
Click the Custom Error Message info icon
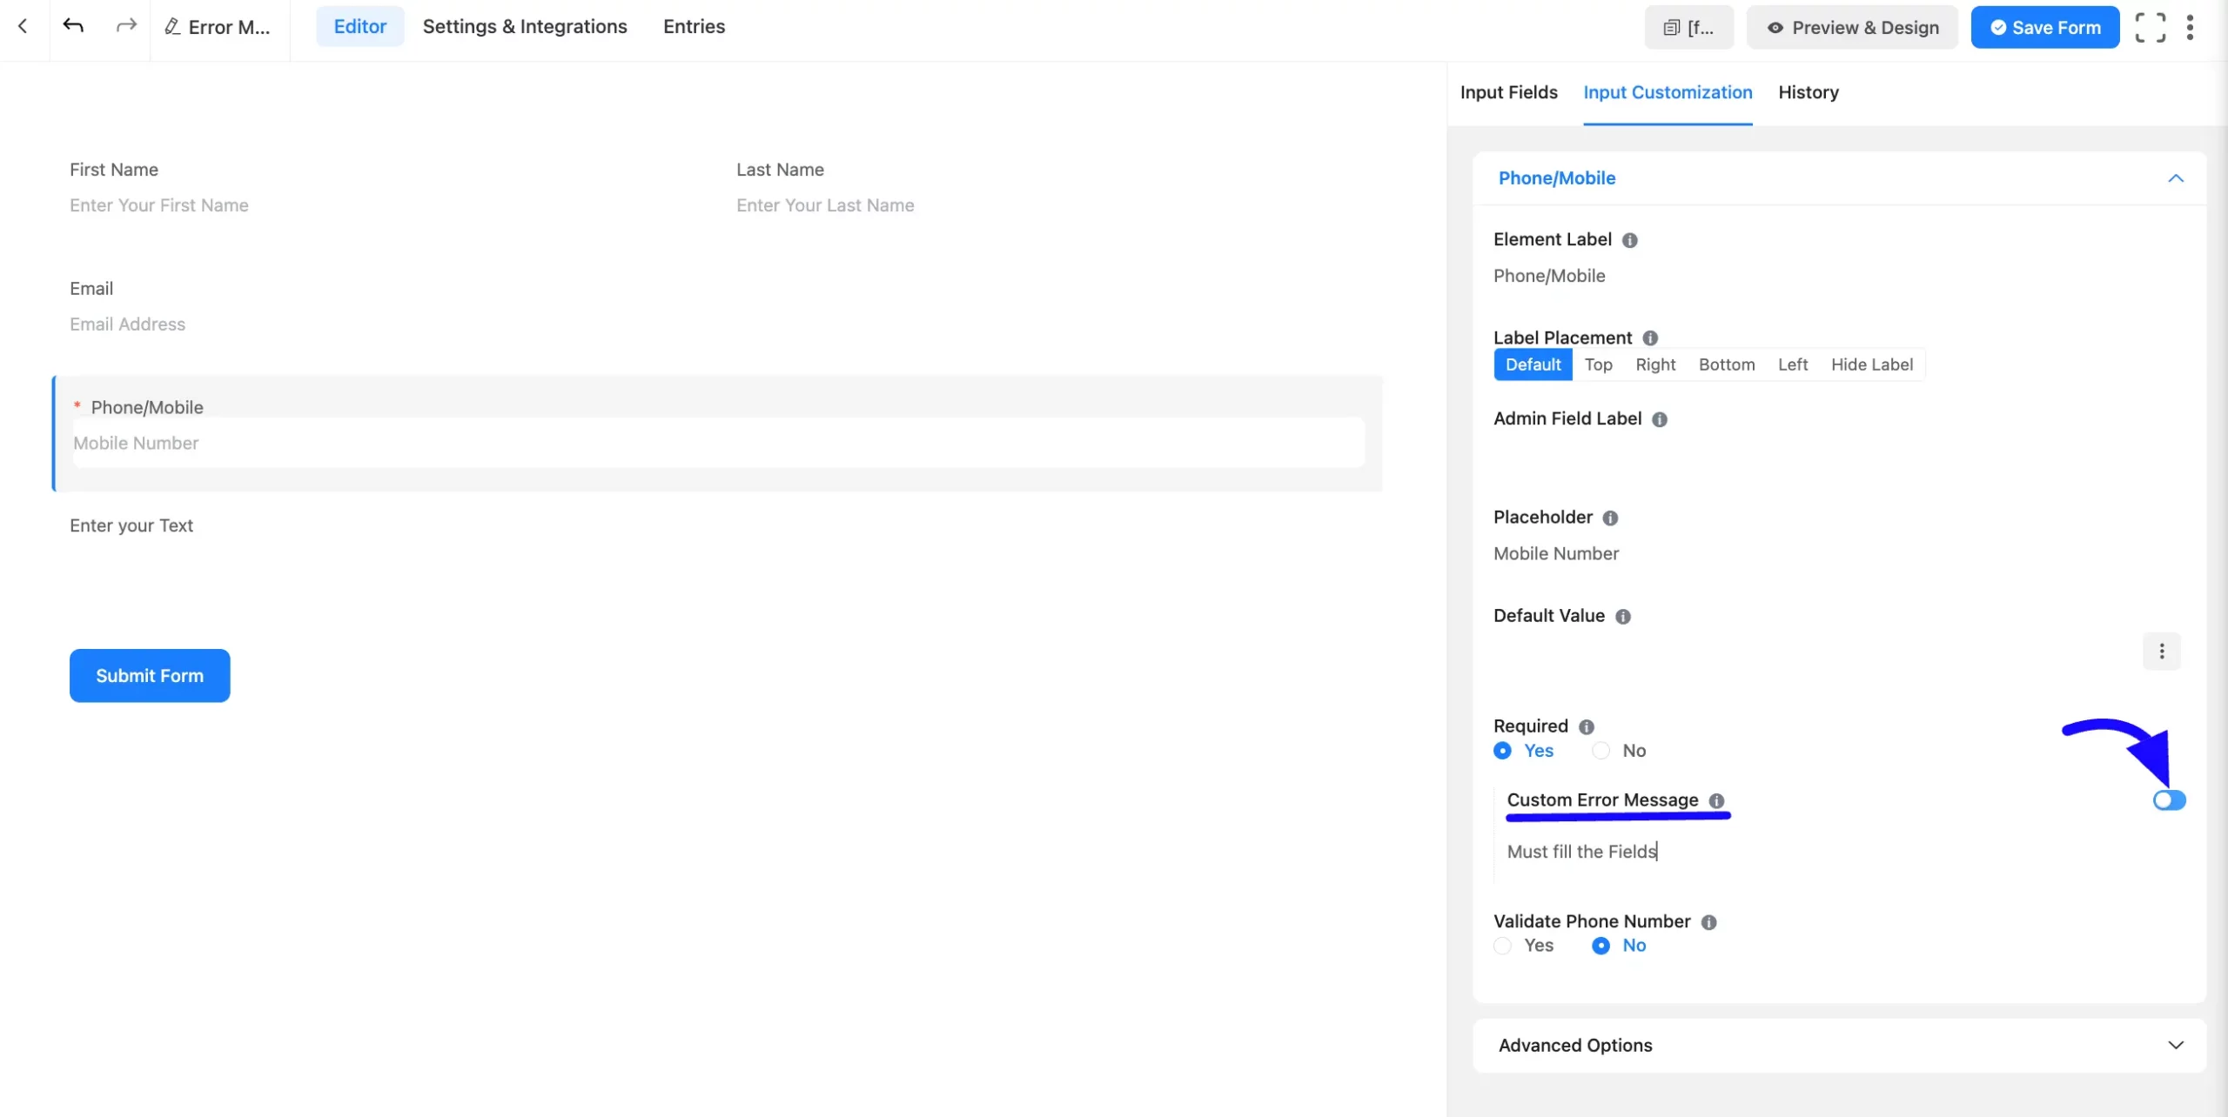pos(1715,800)
